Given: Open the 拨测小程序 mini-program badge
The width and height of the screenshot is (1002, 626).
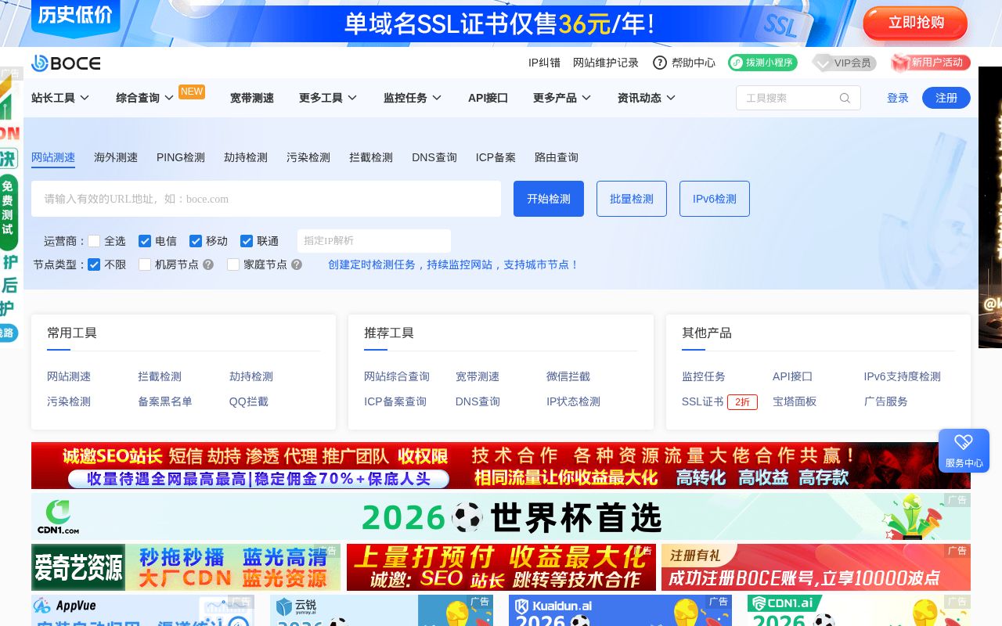Looking at the screenshot, I should click(762, 63).
